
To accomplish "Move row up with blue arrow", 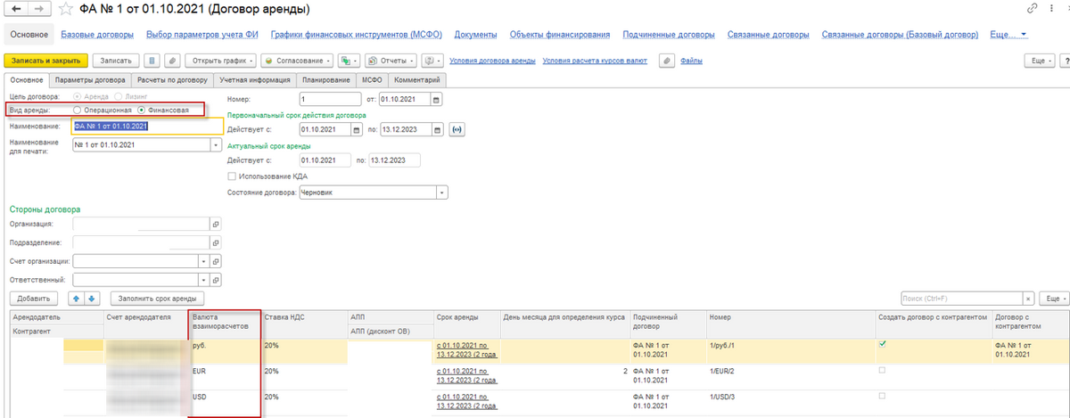I will (77, 299).
